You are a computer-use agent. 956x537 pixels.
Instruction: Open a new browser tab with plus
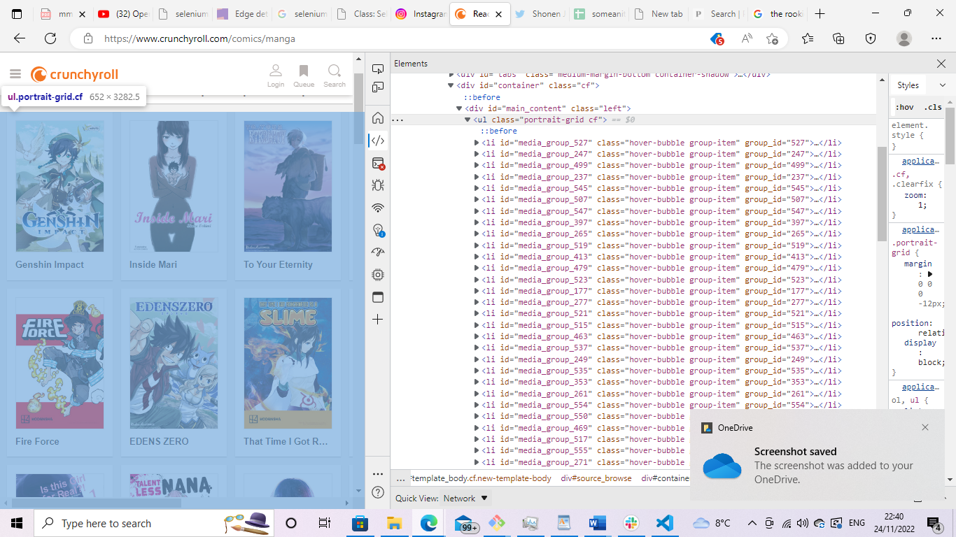click(x=820, y=14)
